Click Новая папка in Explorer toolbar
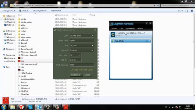Viewport: 195px width, 110px height. [56, 11]
